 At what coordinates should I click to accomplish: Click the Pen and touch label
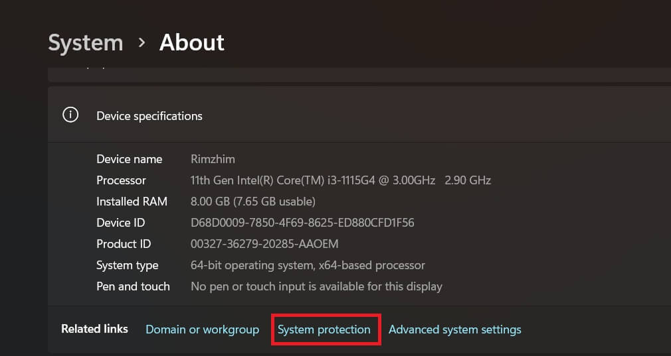[x=133, y=286]
